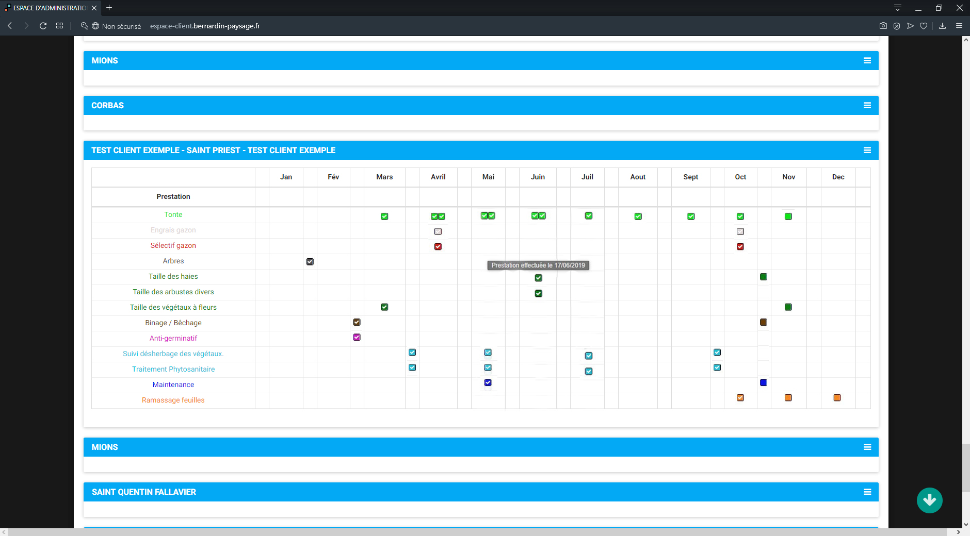Click the horizontal scrollbar at page bottom

pos(477,532)
